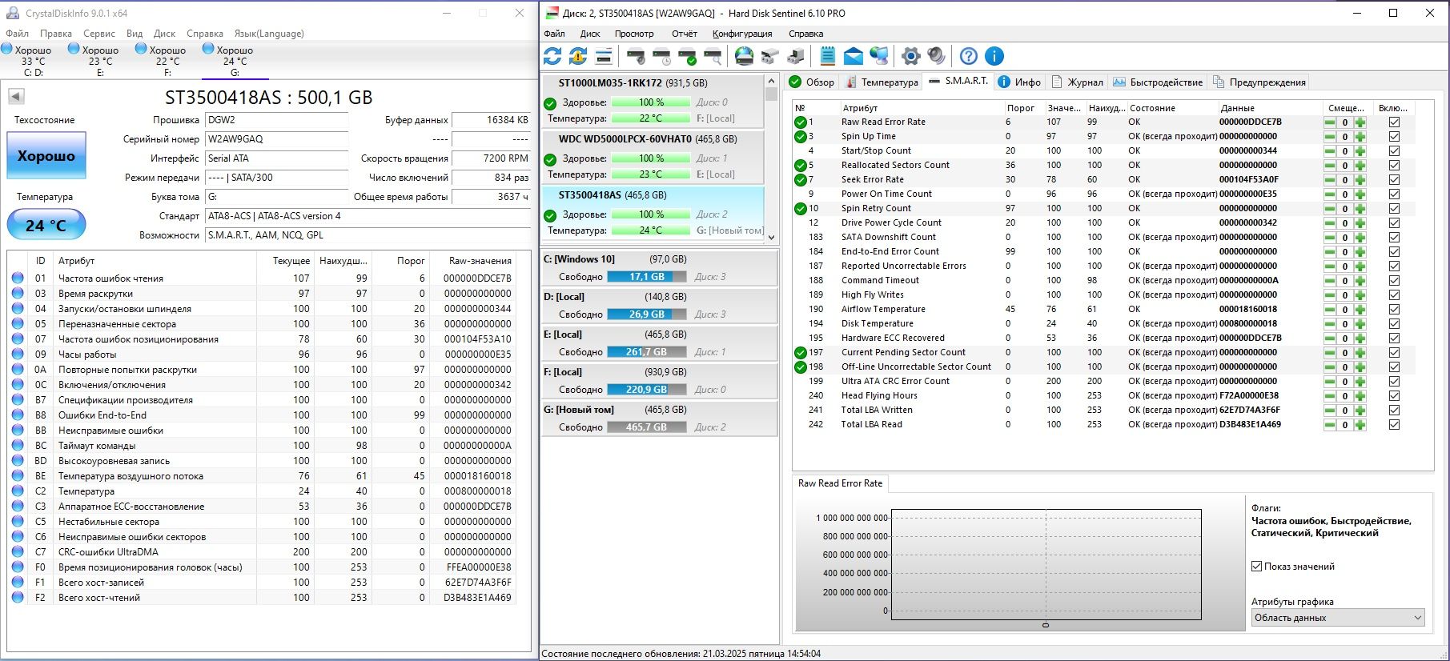Open the Файл menu in Hard Disk Sentinel
The height and width of the screenshot is (661, 1450).
(554, 34)
